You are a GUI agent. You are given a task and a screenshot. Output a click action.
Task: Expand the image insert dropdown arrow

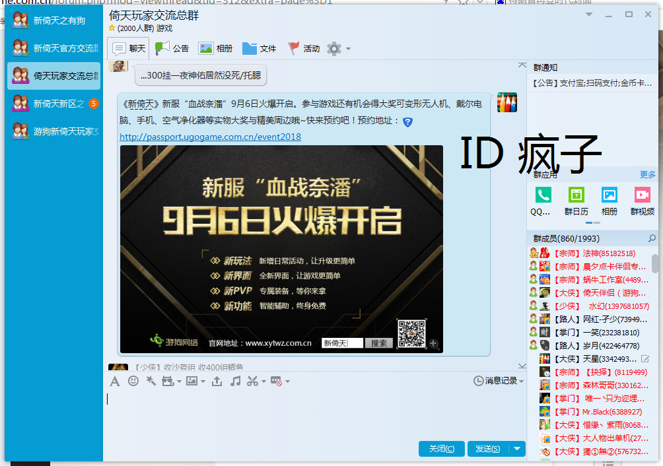tap(201, 381)
